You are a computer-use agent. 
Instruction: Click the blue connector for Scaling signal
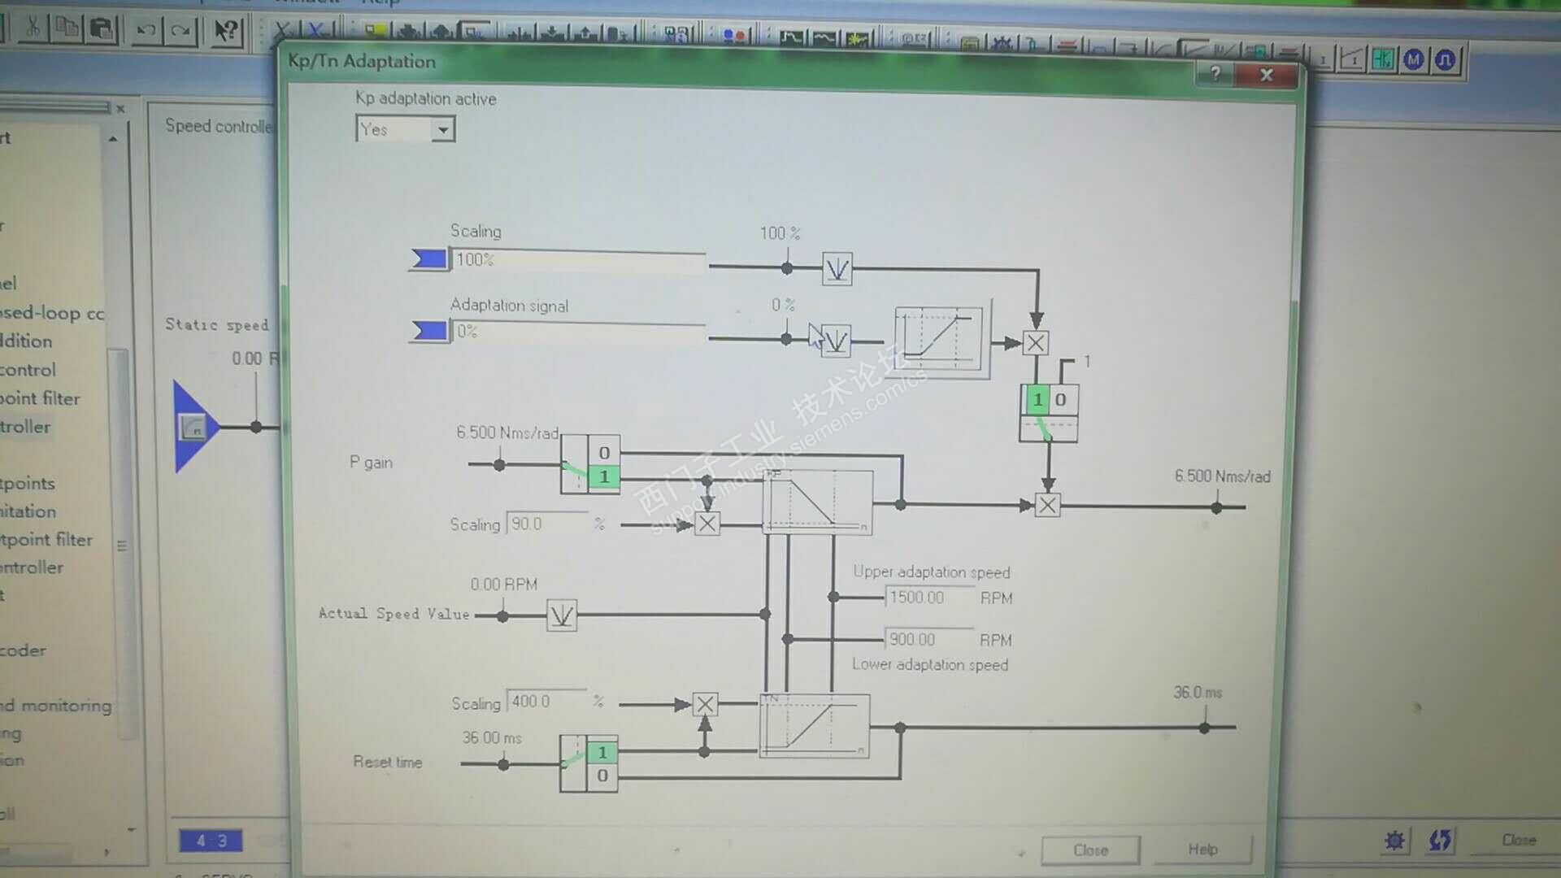pyautogui.click(x=428, y=259)
